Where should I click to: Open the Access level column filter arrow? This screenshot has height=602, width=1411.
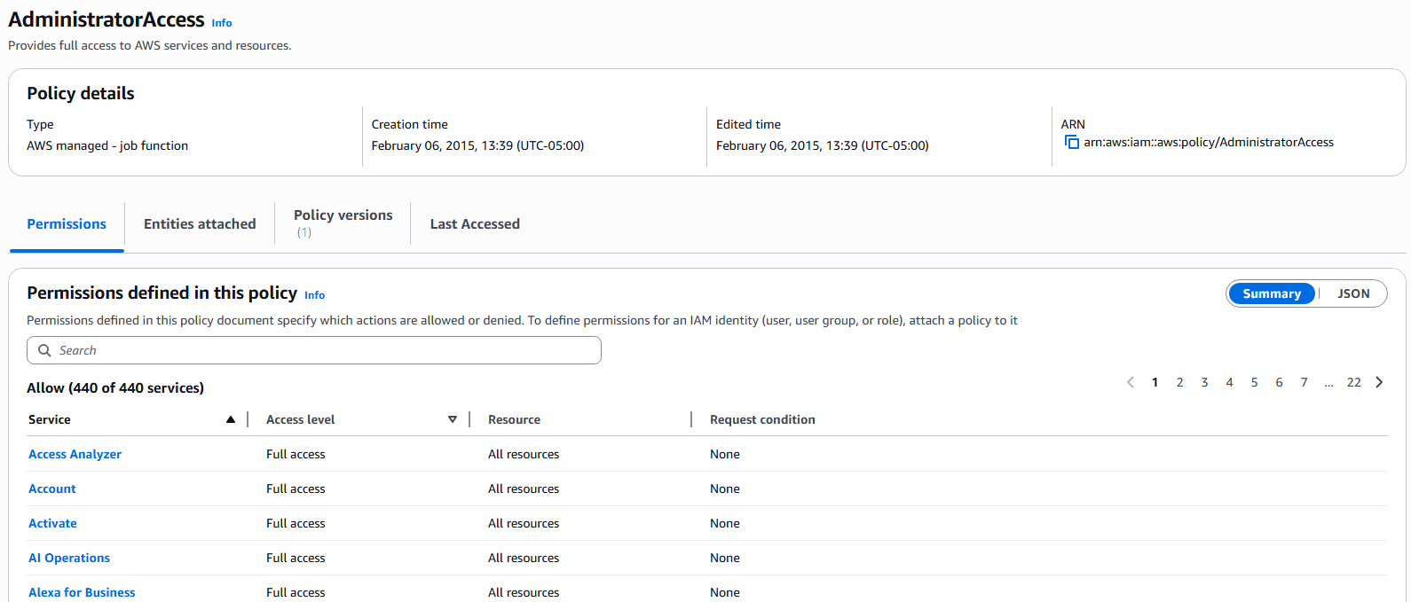pyautogui.click(x=453, y=419)
